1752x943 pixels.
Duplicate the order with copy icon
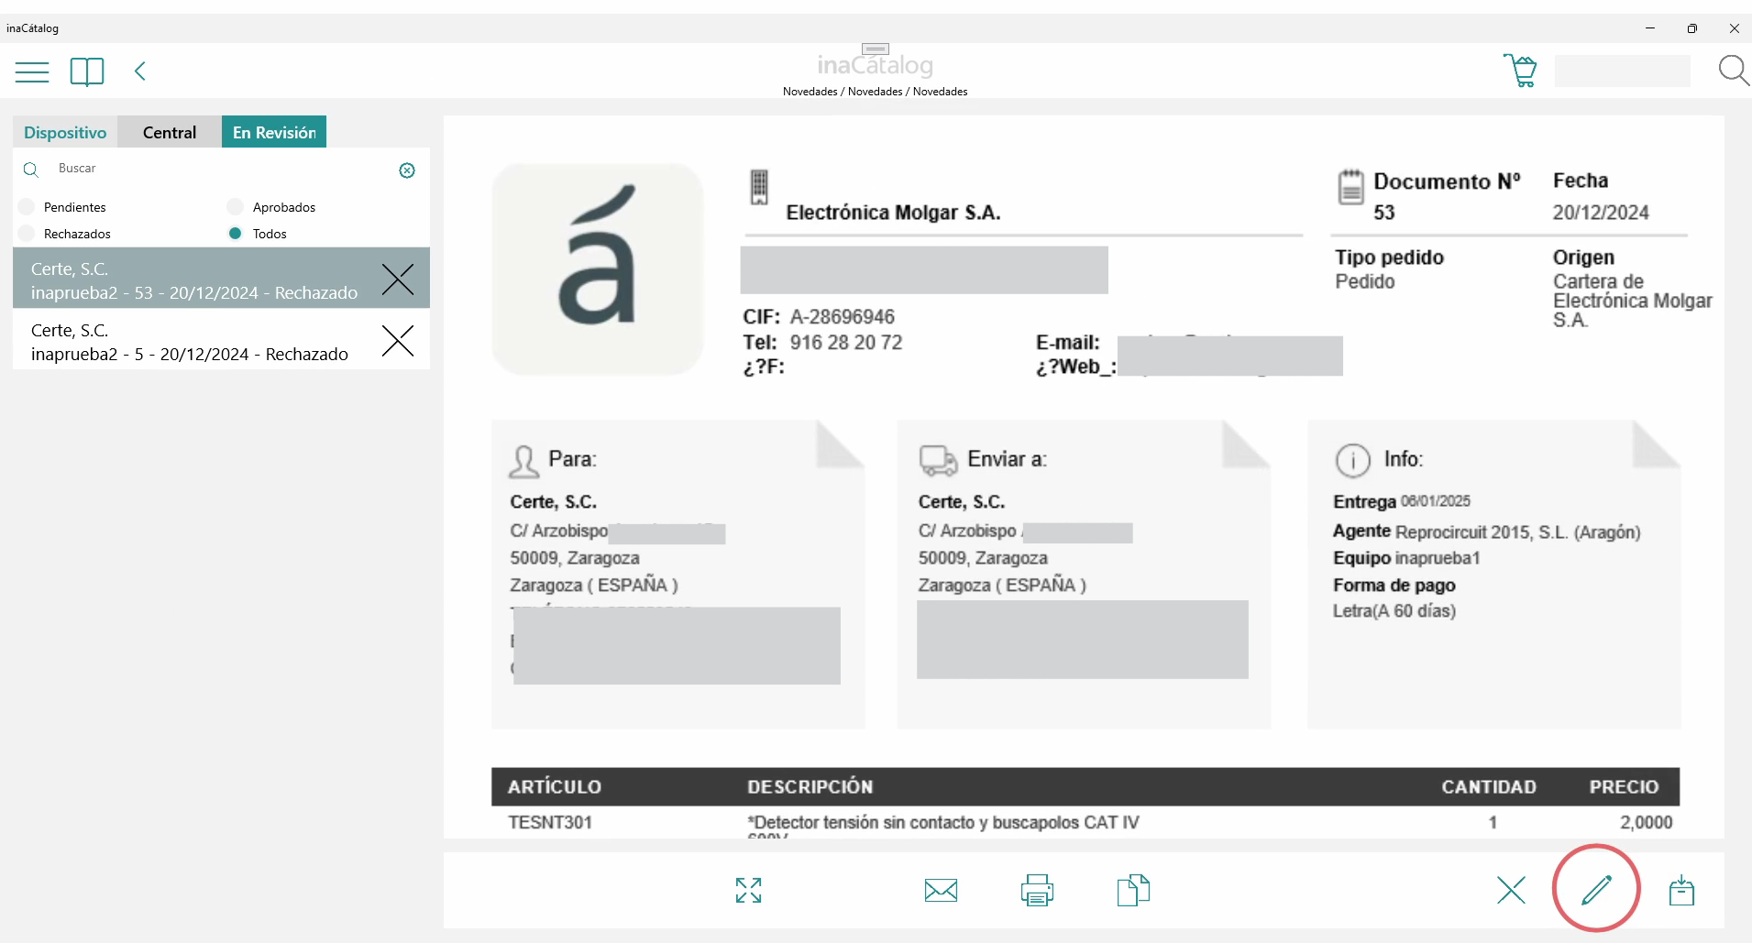[1133, 890]
